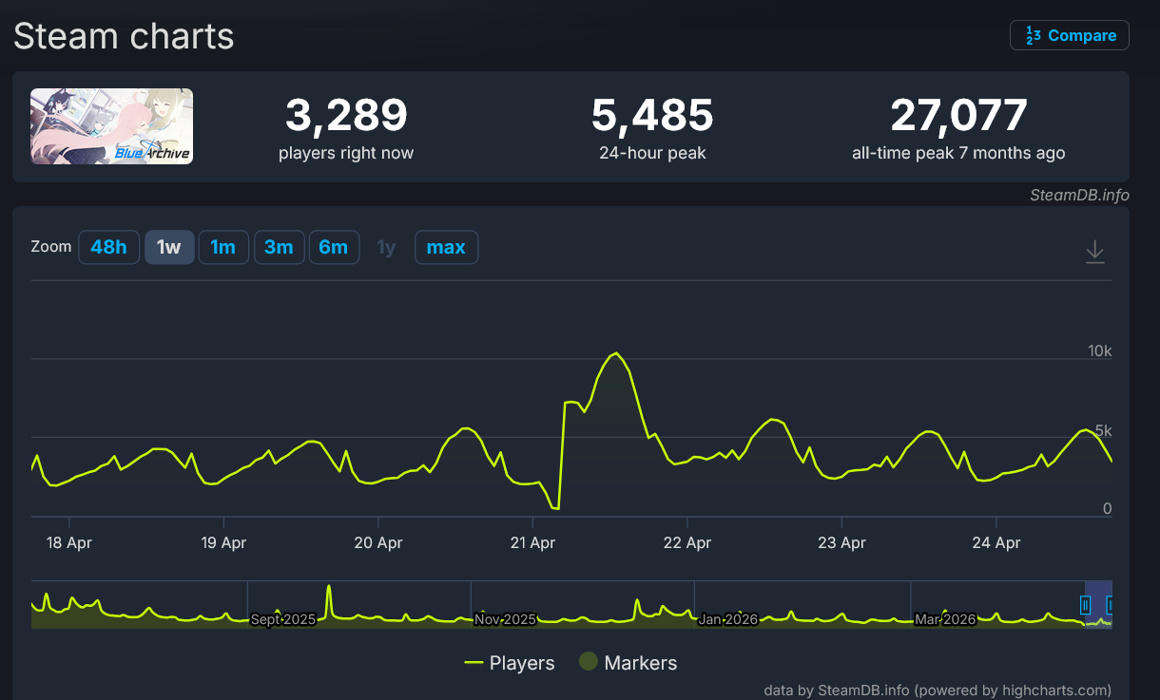Switch zoom to 3m
1160x700 pixels.
point(279,248)
